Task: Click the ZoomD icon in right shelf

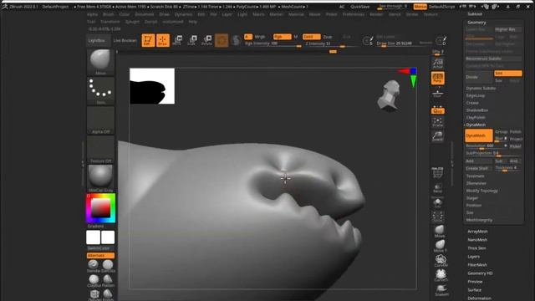Action: [x=438, y=136]
